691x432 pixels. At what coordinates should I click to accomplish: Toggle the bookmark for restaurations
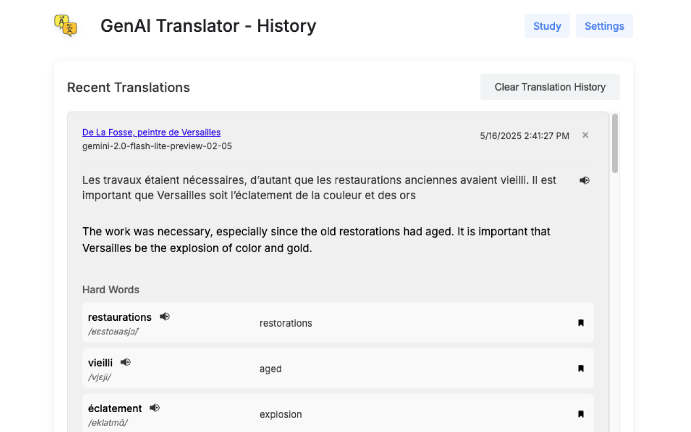pyautogui.click(x=581, y=323)
